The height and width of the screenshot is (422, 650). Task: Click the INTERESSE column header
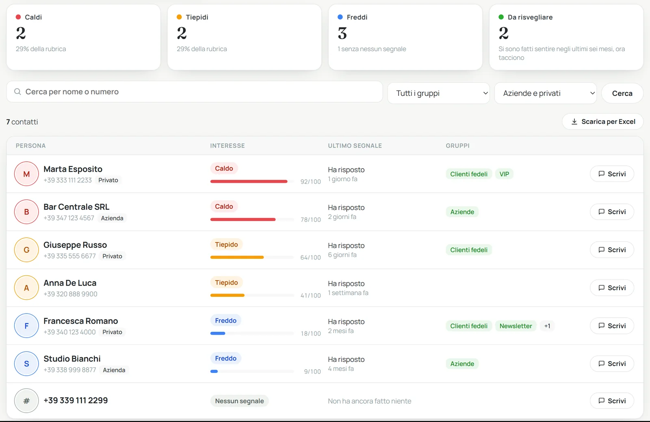(x=227, y=146)
